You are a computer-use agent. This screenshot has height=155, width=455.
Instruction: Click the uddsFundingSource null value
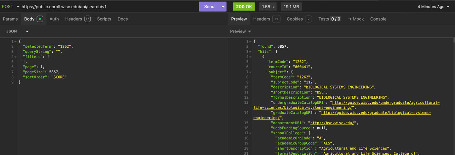click(321, 128)
